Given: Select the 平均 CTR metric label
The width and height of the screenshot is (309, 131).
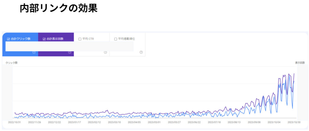Looking at the screenshot, I should point(88,39).
